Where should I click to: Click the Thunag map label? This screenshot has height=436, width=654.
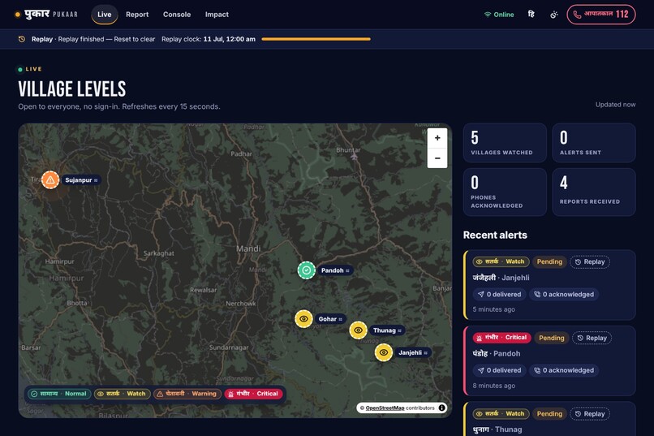click(x=387, y=330)
